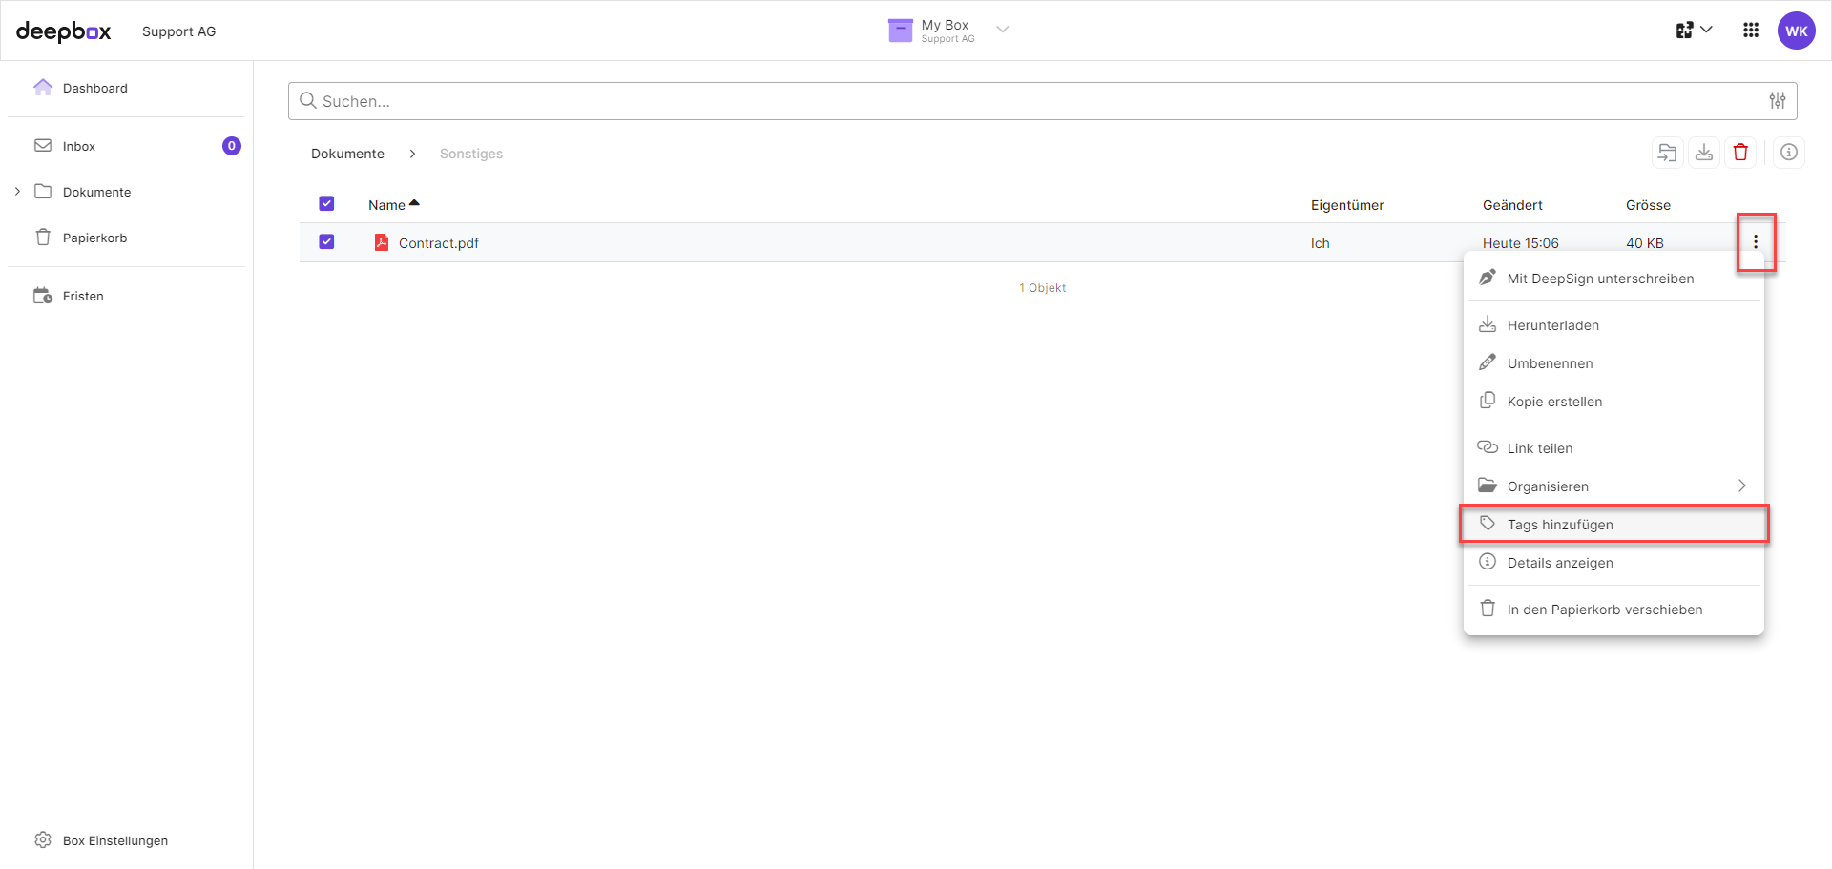Open the QR apps dropdown in header
The image size is (1832, 869).
(x=1694, y=31)
